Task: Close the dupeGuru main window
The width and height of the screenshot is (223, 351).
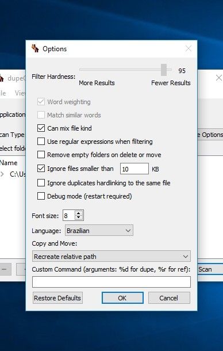Action: [x=218, y=78]
